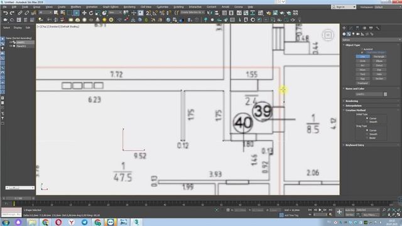
Task: Toggle the Window/Crossing selection icon
Action: 77,13
